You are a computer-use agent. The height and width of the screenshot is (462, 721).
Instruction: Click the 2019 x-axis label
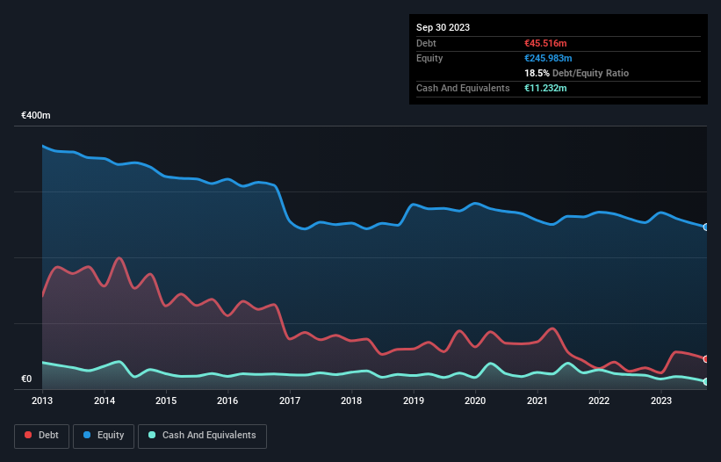click(414, 401)
